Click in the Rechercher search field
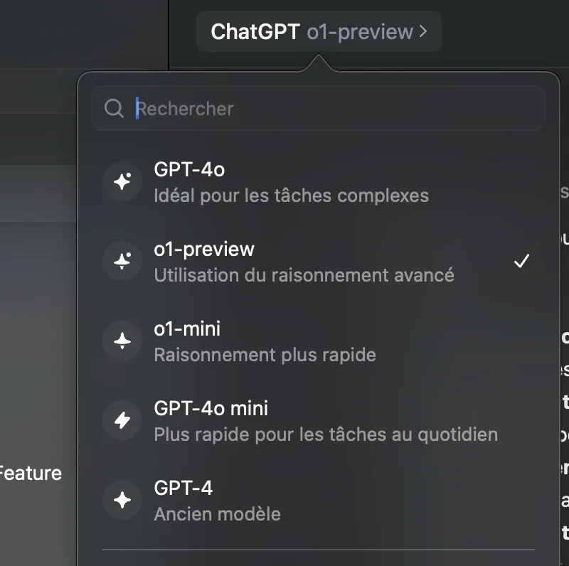The width and height of the screenshot is (569, 566). click(318, 108)
